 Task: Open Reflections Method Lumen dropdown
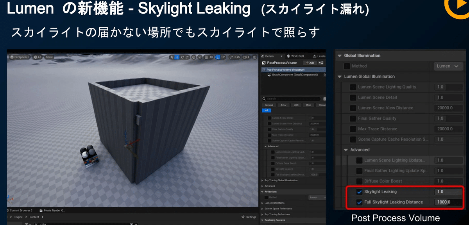(x=317, y=197)
